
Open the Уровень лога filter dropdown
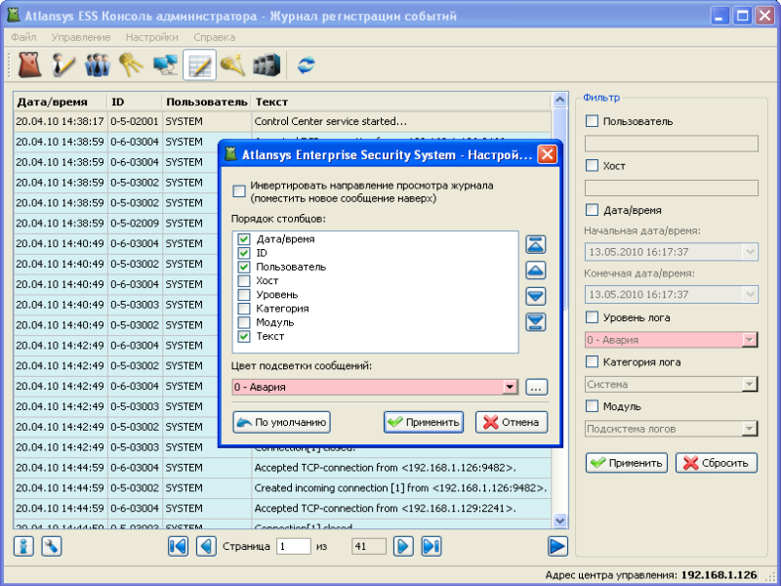[x=750, y=340]
